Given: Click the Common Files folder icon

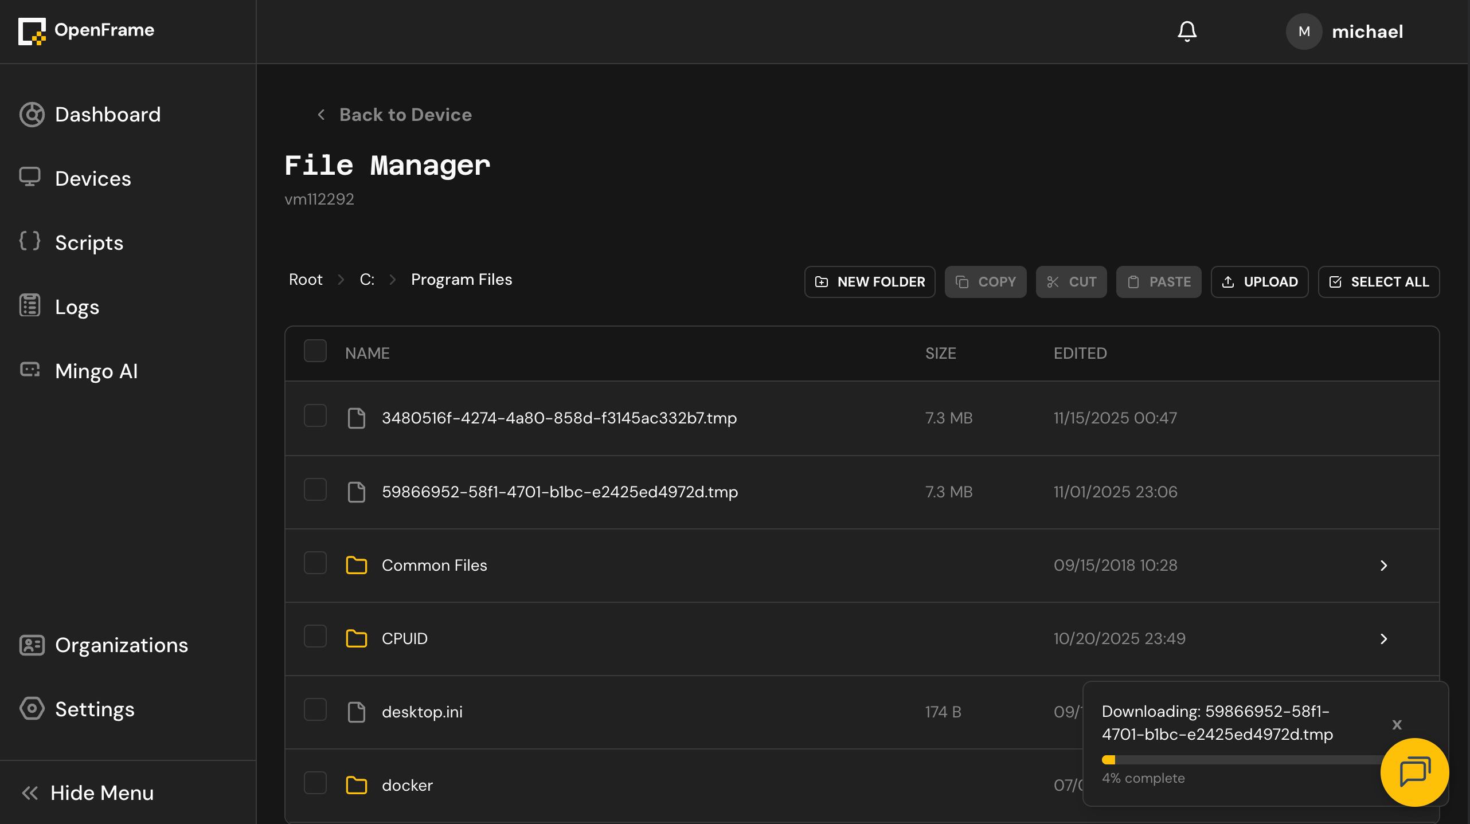Looking at the screenshot, I should point(357,565).
